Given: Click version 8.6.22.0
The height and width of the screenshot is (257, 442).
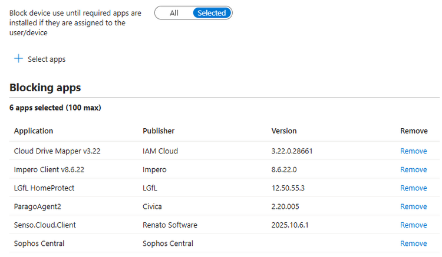Looking at the screenshot, I should (284, 169).
